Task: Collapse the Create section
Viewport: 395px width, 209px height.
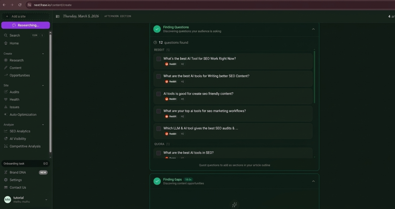Action: pos(43,54)
